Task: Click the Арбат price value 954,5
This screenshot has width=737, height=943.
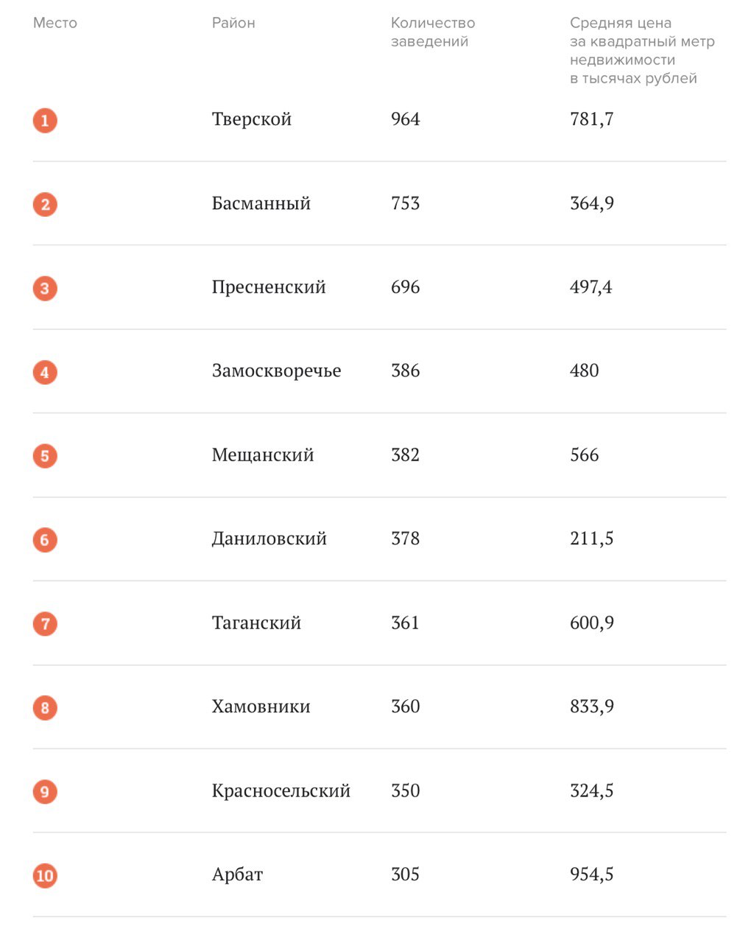Action: tap(592, 874)
